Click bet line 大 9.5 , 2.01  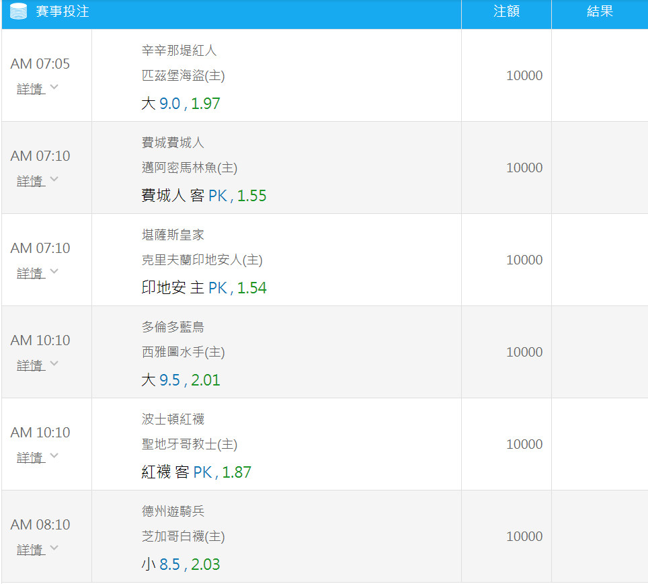(181, 380)
